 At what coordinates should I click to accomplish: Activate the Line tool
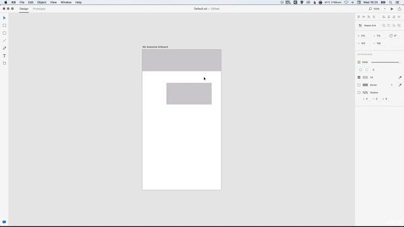point(4,40)
